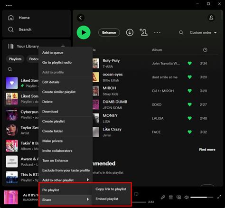
Task: Click the plus button in Your Library
Action: pos(63,46)
